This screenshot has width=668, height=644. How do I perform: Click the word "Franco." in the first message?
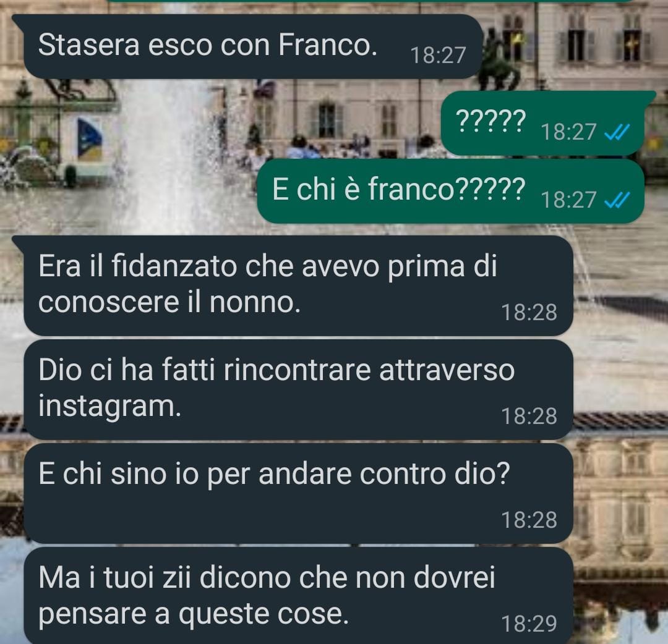(x=328, y=44)
